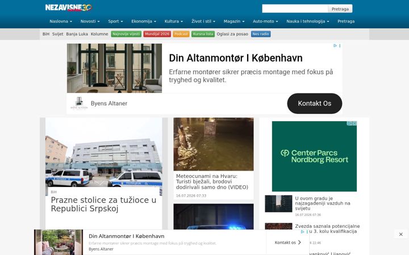Click the AdChoices triangle icon on top banner

335,45
